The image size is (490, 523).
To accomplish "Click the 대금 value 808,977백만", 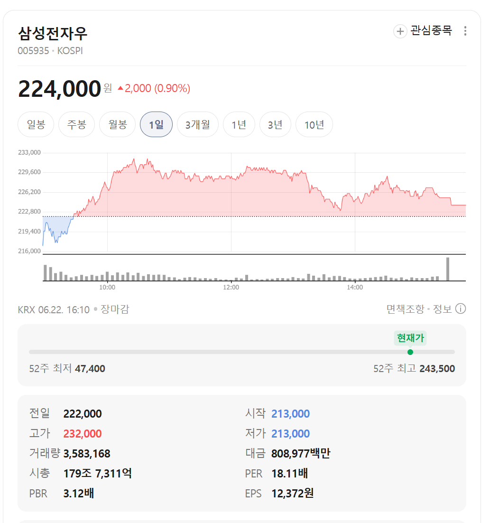I will tap(301, 453).
